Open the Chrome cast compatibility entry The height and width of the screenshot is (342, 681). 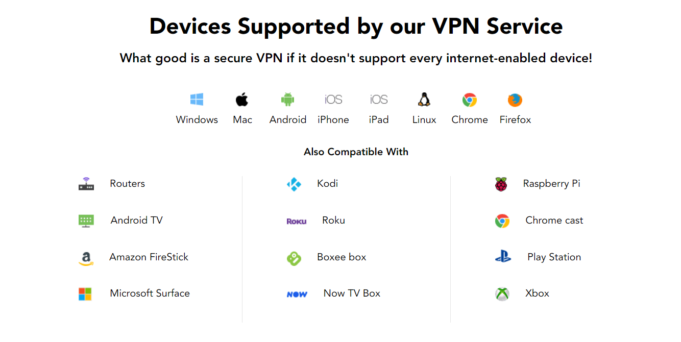(554, 220)
